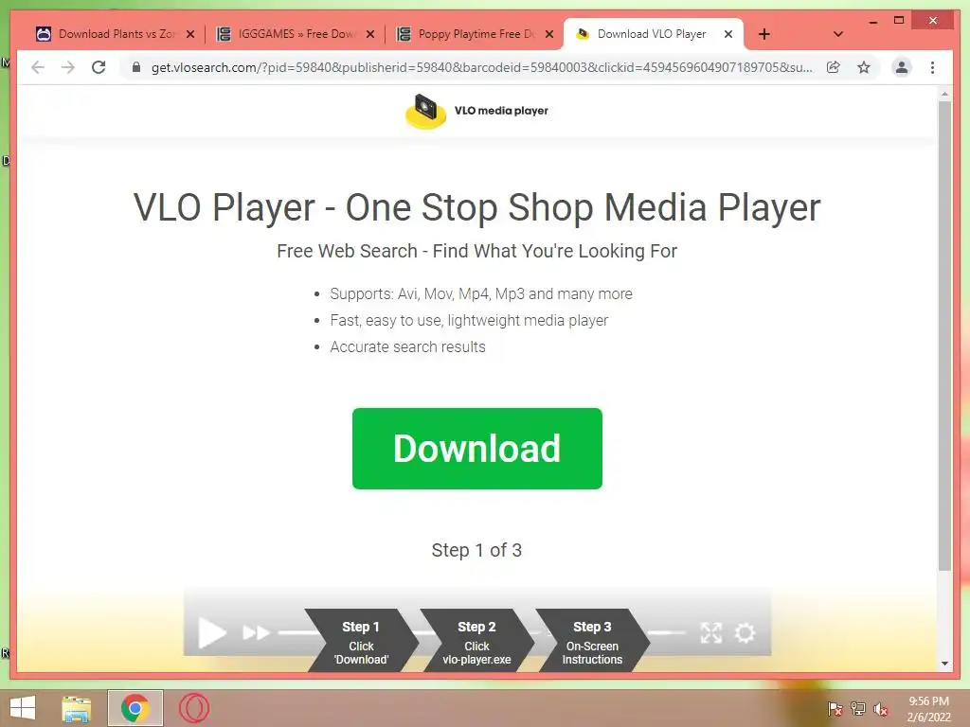Minimize the Chrome window

872,21
